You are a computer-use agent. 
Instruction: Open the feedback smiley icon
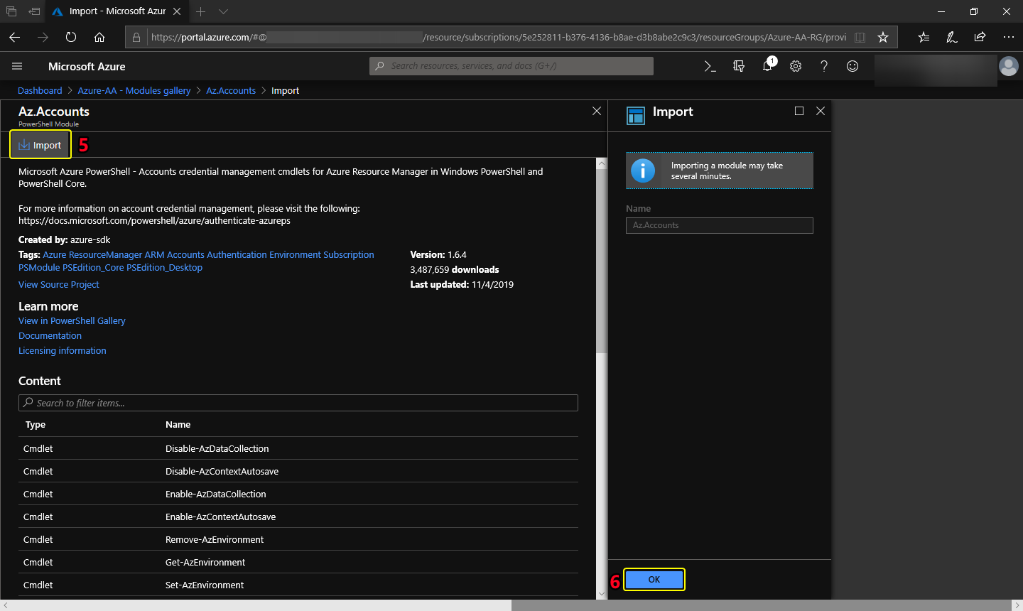pyautogui.click(x=852, y=66)
